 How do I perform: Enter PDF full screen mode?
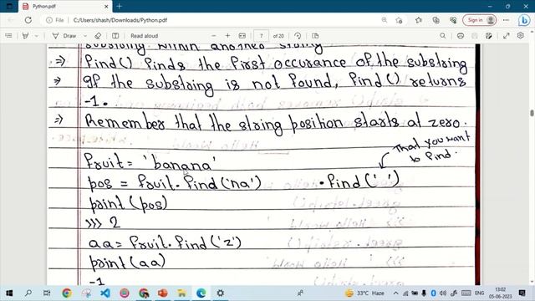pos(507,35)
